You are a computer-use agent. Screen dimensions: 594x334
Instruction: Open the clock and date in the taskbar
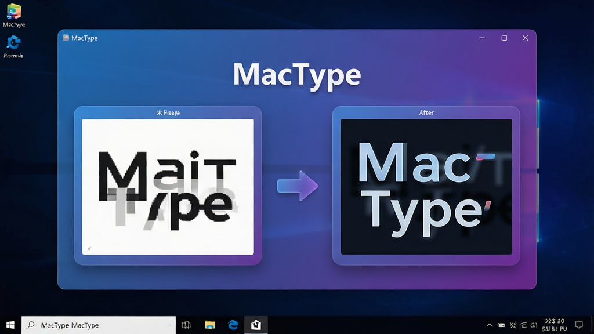coord(555,325)
